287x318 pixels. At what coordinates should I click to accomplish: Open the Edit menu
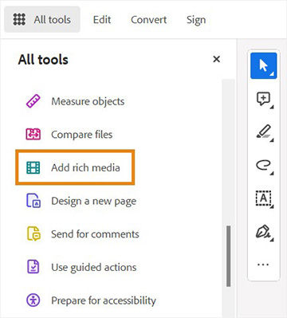click(102, 20)
